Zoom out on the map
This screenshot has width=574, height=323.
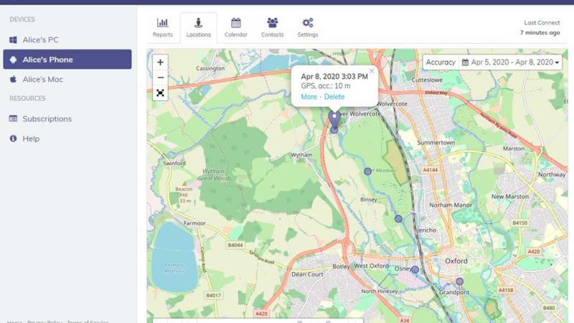pyautogui.click(x=160, y=78)
